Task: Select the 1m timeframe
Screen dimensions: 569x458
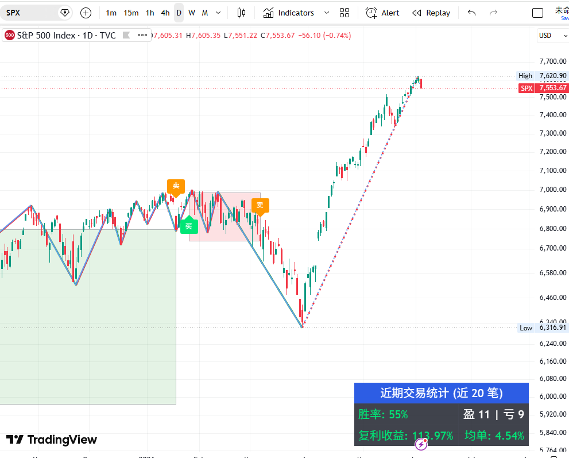Action: click(x=111, y=13)
